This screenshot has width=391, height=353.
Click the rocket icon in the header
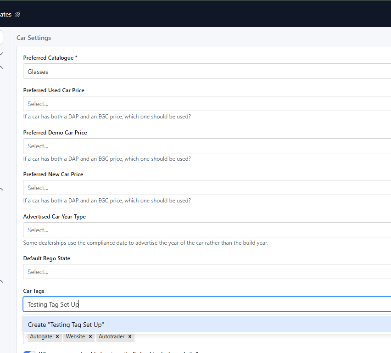17,15
